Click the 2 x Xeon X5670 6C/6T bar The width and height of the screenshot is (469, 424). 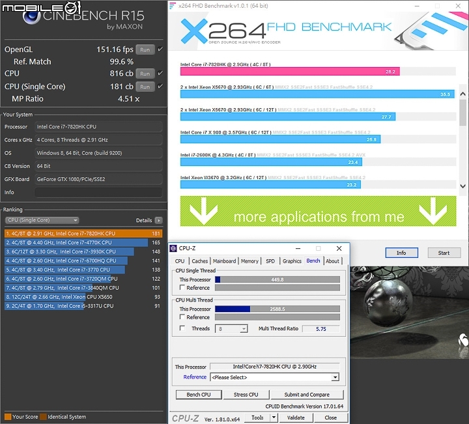pyautogui.click(x=317, y=94)
